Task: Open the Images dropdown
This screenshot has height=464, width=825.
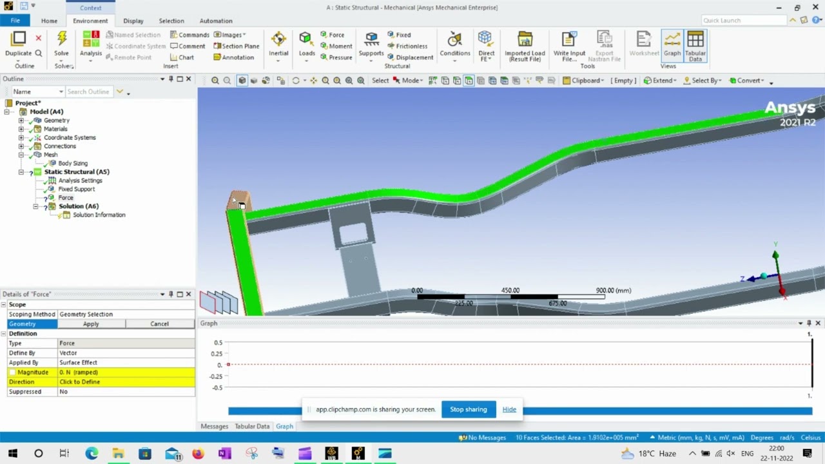Action: tap(230, 35)
